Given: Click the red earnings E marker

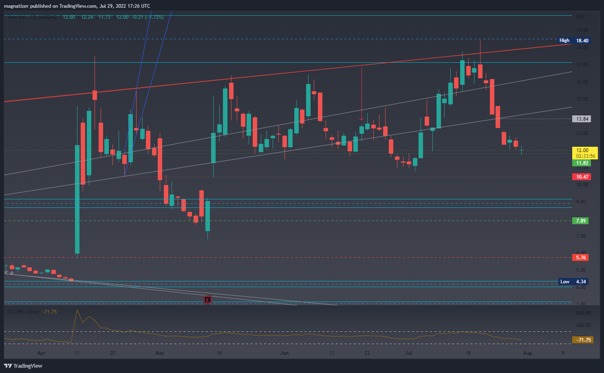Looking at the screenshot, I should point(207,300).
